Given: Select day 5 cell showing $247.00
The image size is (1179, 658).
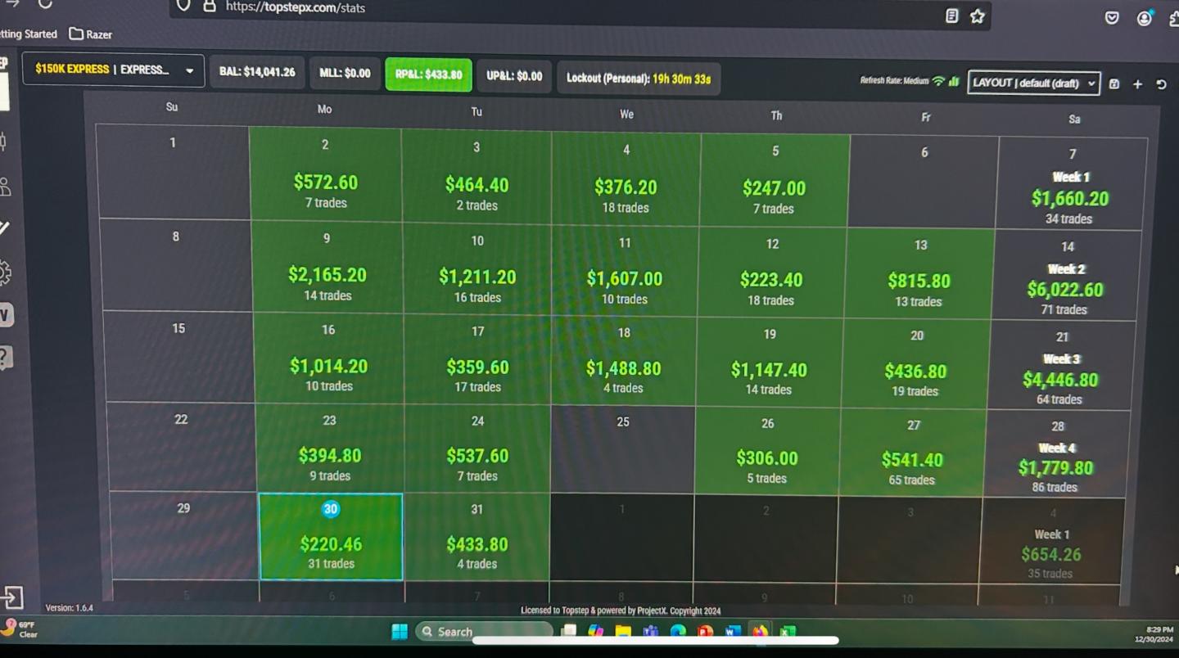Looking at the screenshot, I should (x=775, y=180).
